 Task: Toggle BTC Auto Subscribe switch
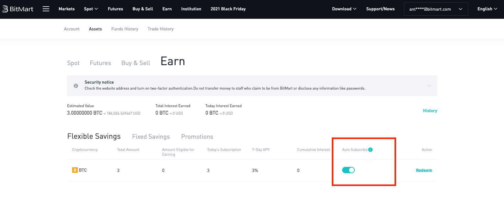click(348, 170)
